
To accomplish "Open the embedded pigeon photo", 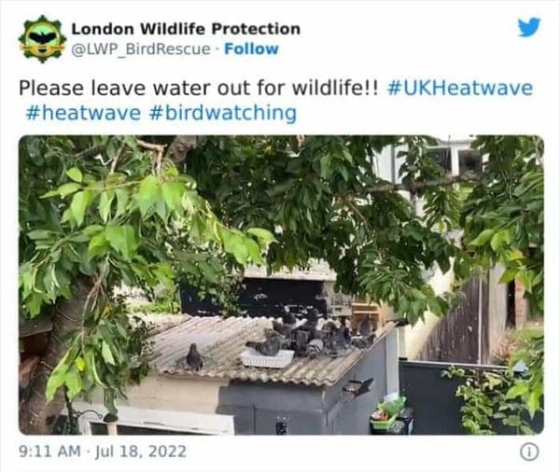I will pyautogui.click(x=281, y=285).
